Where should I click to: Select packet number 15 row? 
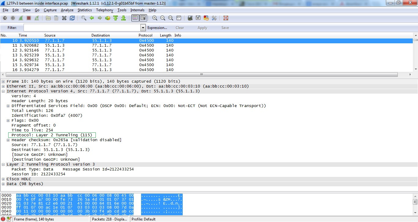[207, 65]
